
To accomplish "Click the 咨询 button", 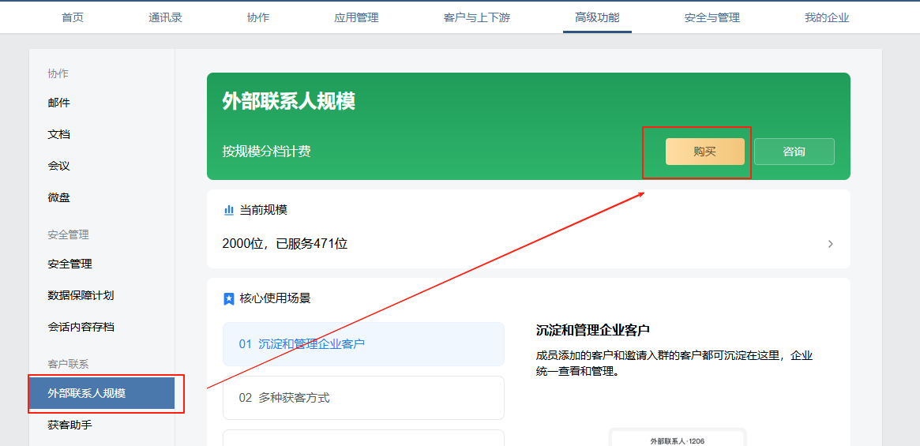I will [x=794, y=152].
